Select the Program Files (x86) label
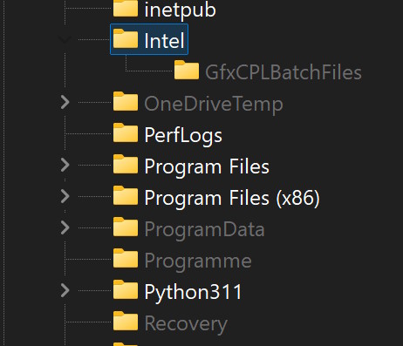The image size is (403, 346). pyautogui.click(x=232, y=198)
